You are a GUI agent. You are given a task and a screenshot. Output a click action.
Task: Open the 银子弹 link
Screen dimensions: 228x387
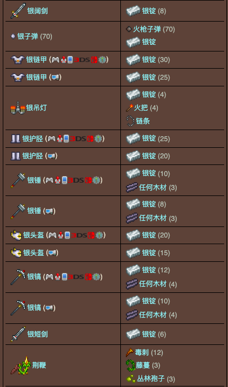(x=28, y=37)
